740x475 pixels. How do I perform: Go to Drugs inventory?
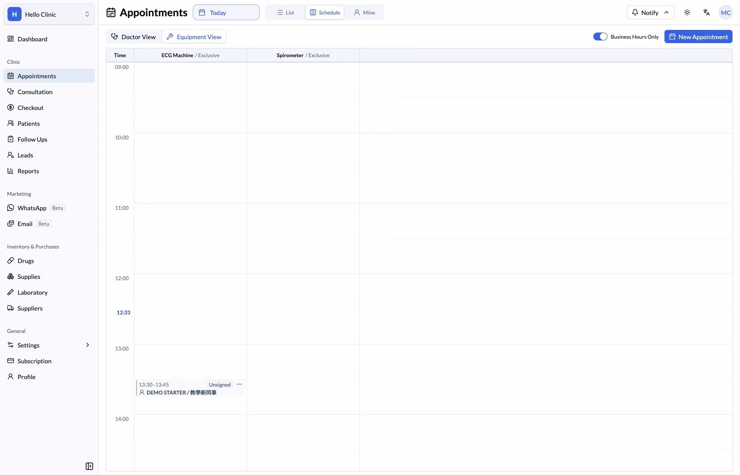[x=49, y=261]
